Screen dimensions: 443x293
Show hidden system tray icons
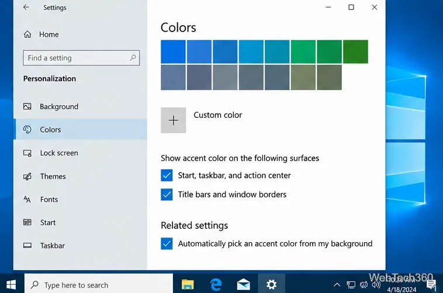pos(337,285)
